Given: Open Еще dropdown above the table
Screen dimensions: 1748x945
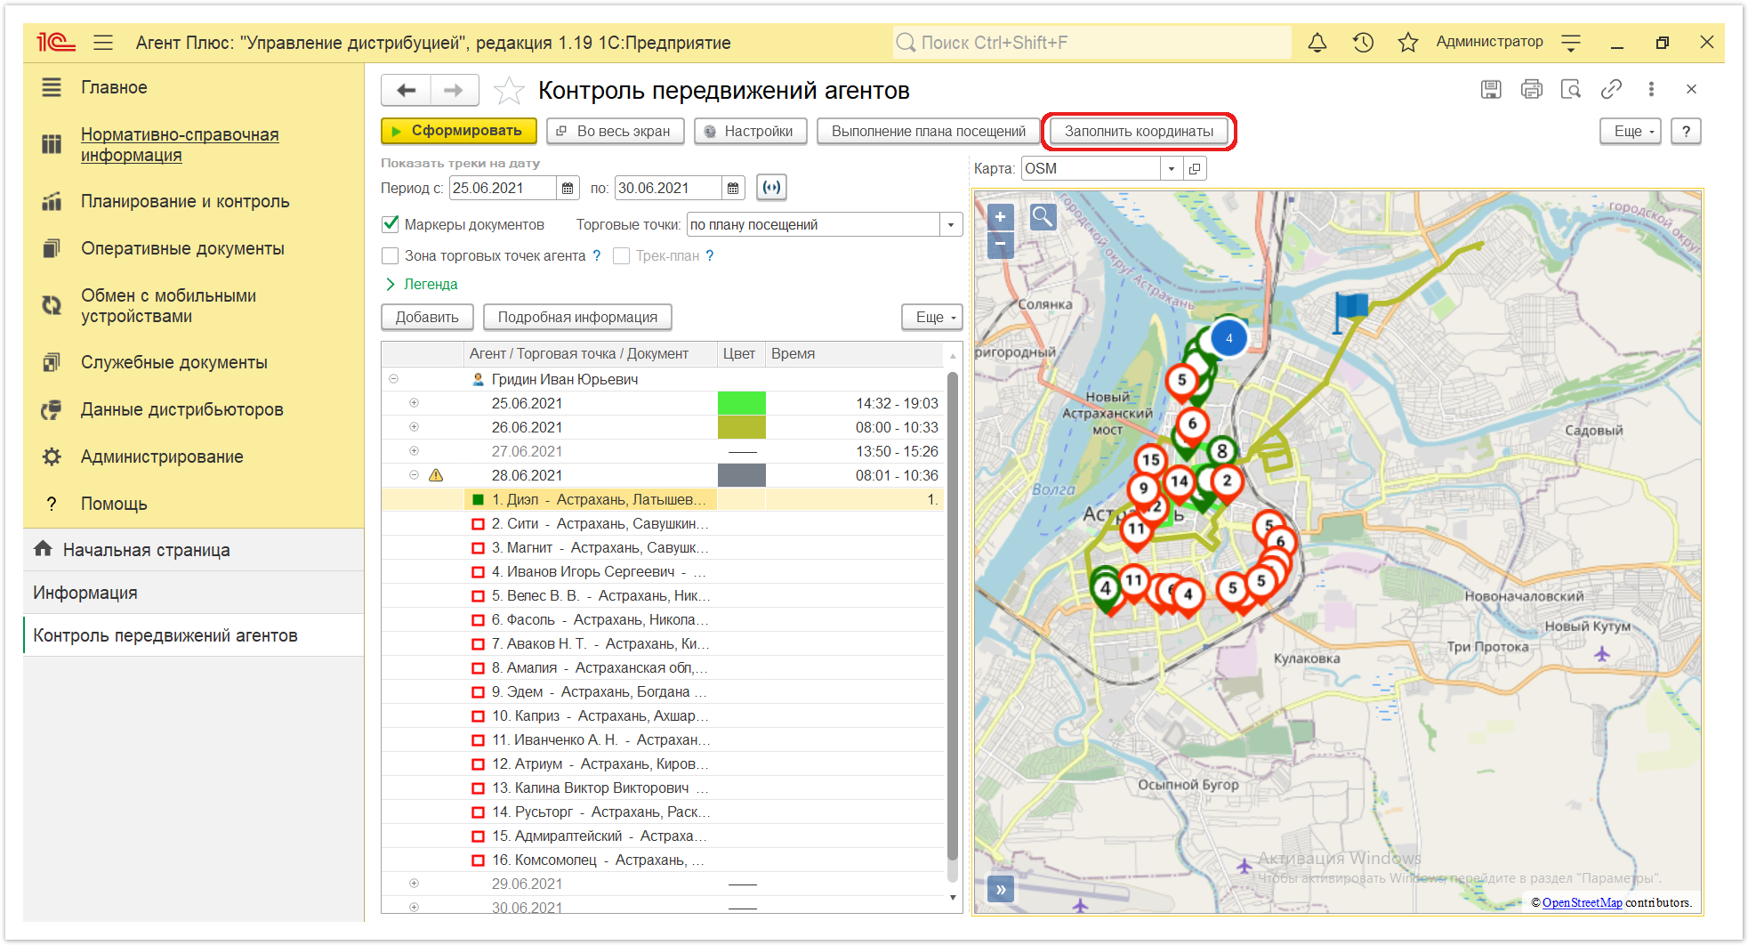Looking at the screenshot, I should [x=932, y=317].
